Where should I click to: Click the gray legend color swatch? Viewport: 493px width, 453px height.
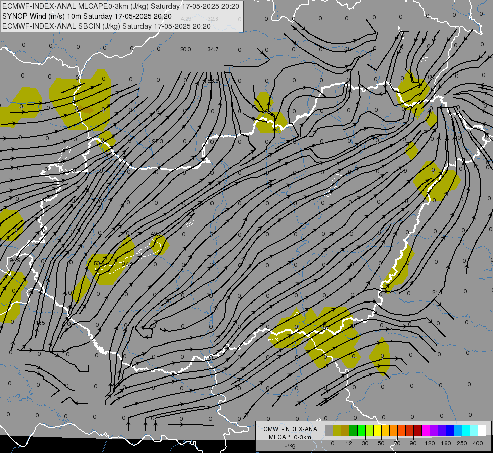coord(329,430)
